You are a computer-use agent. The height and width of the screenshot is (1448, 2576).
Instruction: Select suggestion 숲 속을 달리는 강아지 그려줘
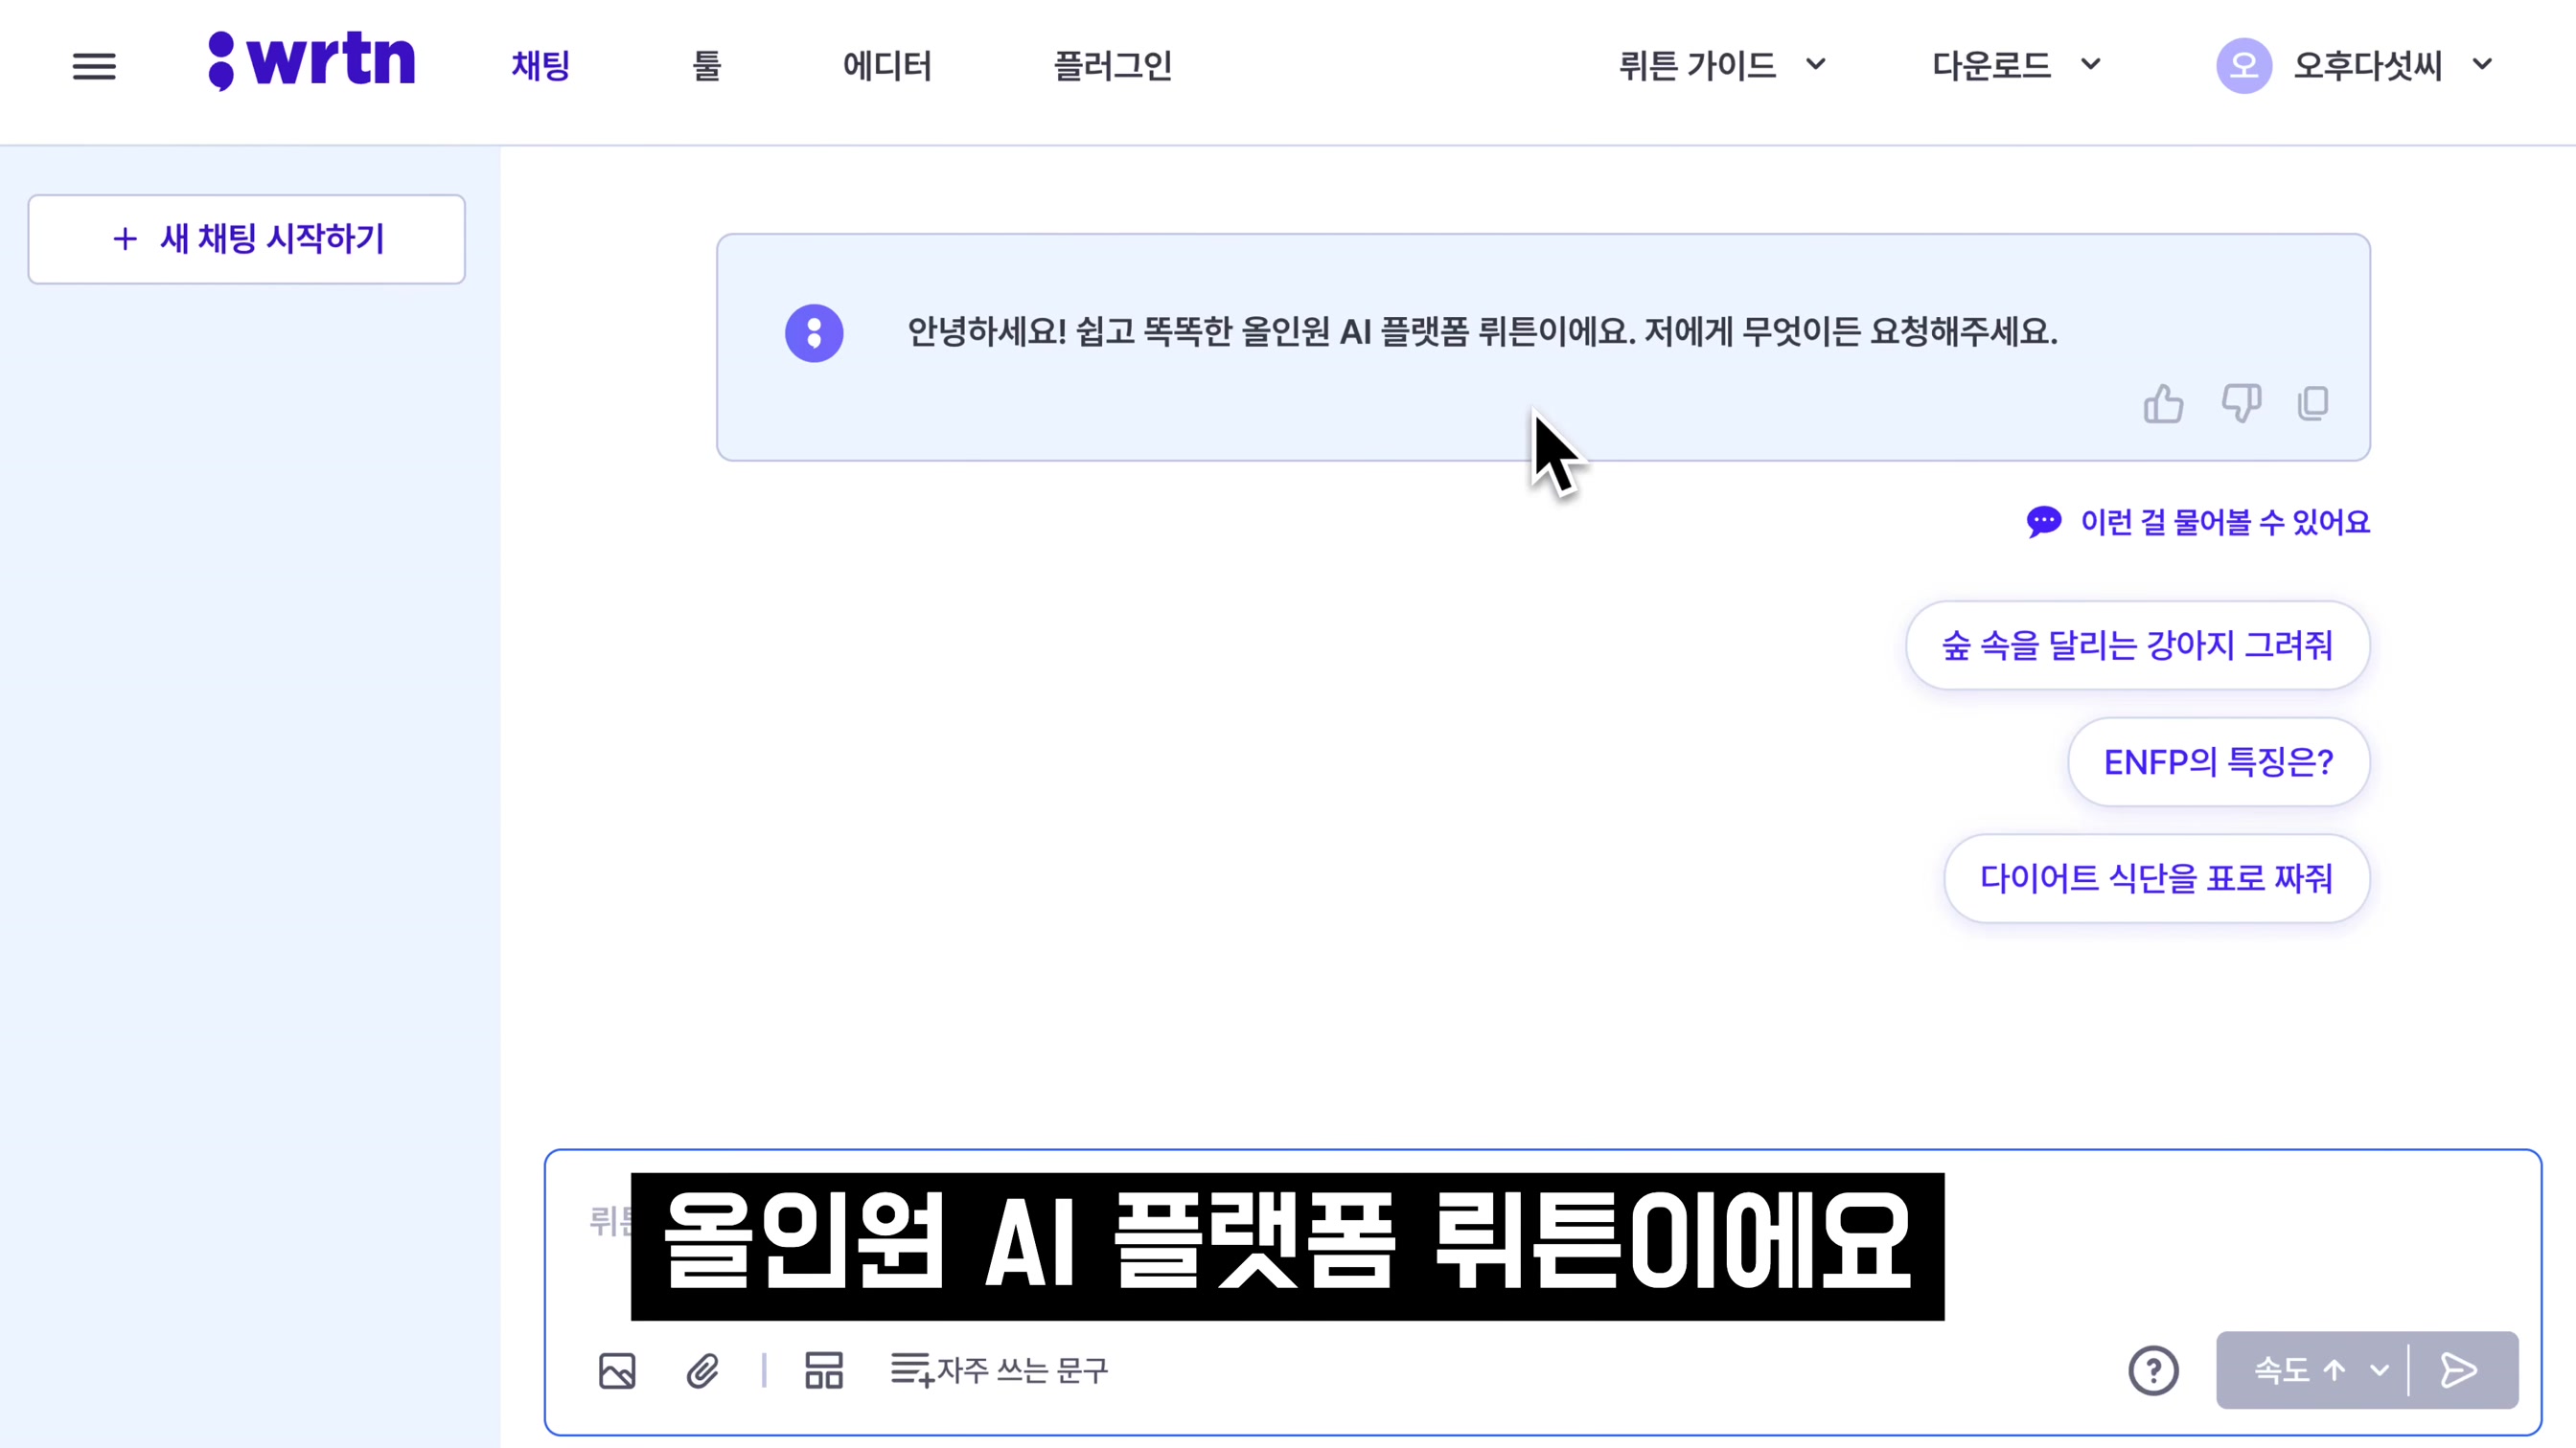tap(2137, 645)
